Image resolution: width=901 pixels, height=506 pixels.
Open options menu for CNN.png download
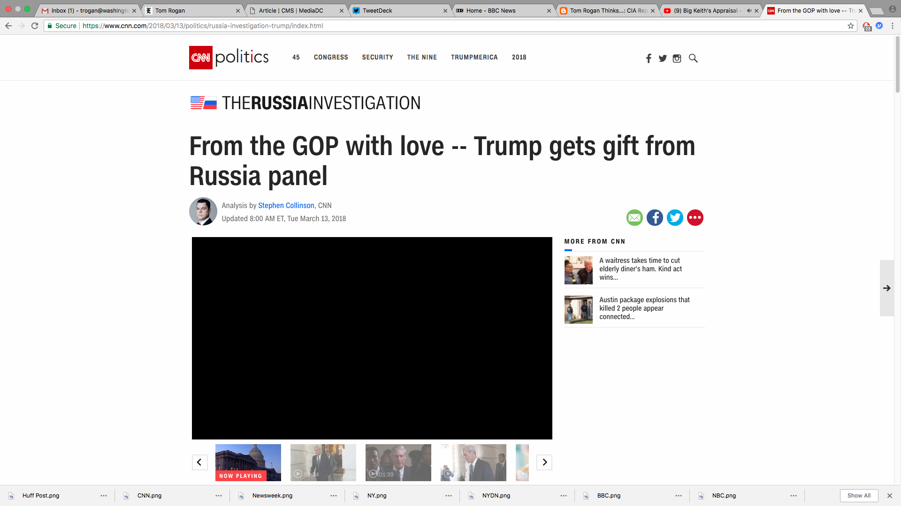[219, 496]
